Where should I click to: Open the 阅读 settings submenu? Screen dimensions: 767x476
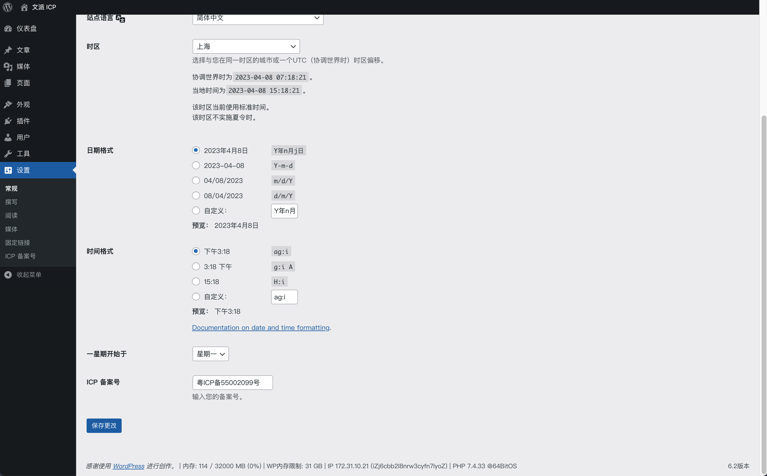coord(11,215)
